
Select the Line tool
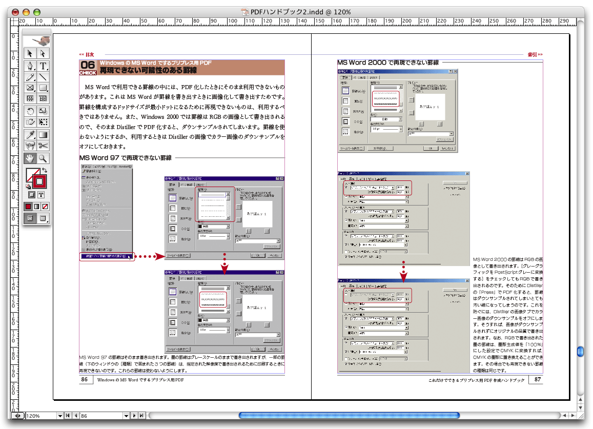43,77
